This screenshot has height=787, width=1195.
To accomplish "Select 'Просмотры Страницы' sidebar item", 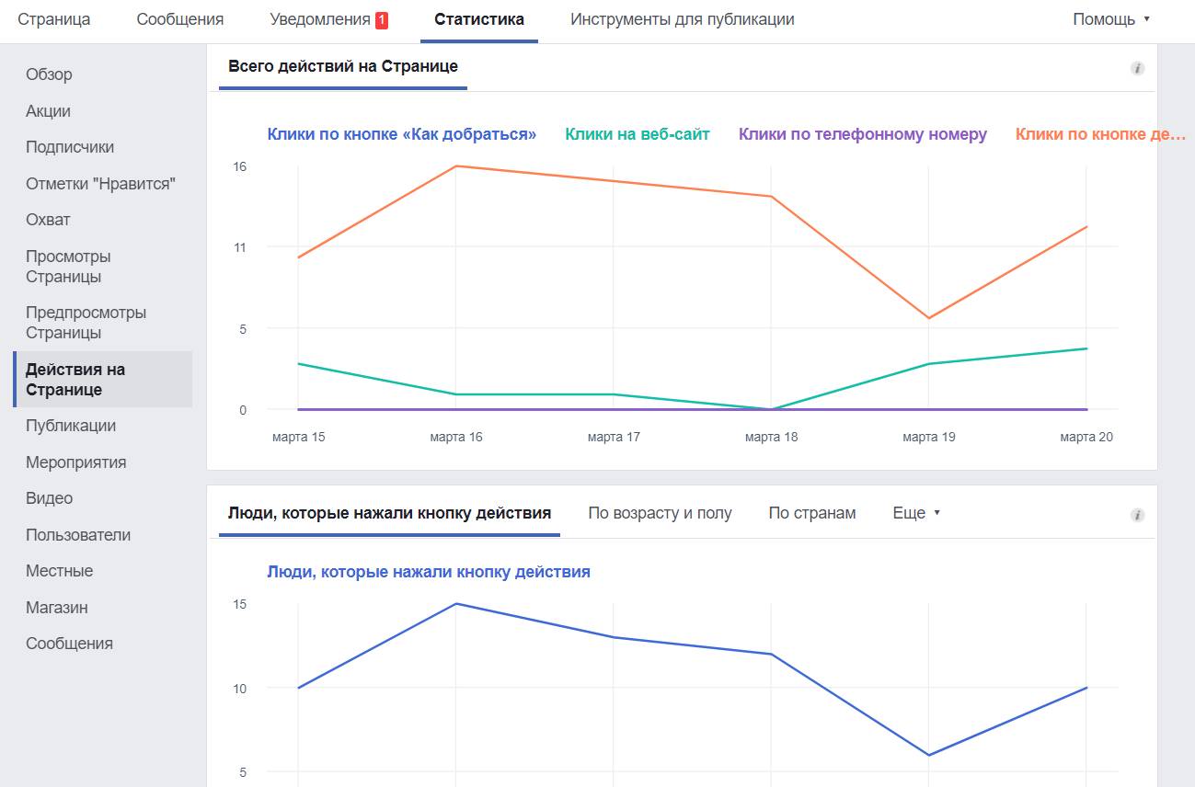I will click(x=68, y=267).
